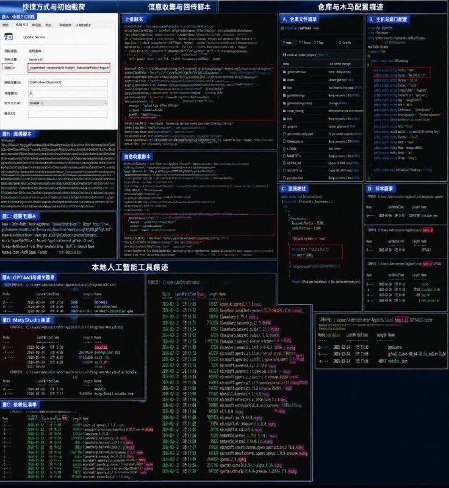Image resolution: width=449 pixels, height=488 pixels.
Task: Expand the run mode dropdown in properties
Action: point(68,103)
